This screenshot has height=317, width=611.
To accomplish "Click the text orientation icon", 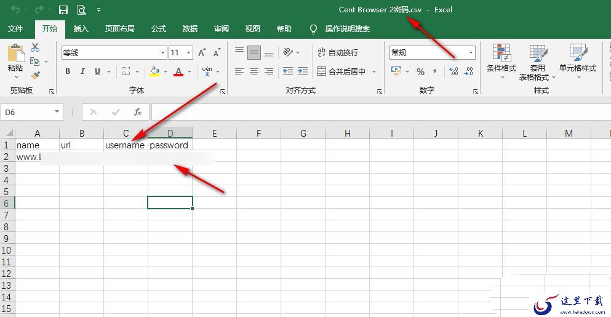I will (288, 52).
